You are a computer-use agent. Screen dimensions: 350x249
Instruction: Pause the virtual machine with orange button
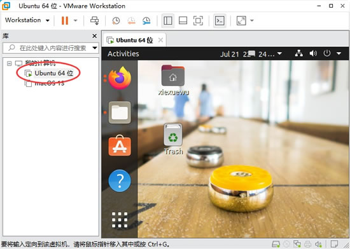coord(65,20)
